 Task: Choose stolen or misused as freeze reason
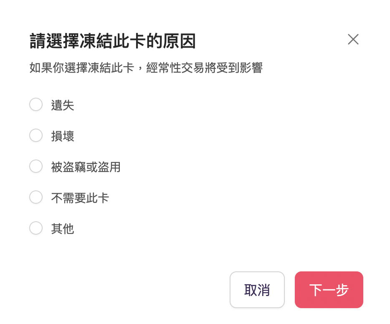pyautogui.click(x=36, y=166)
